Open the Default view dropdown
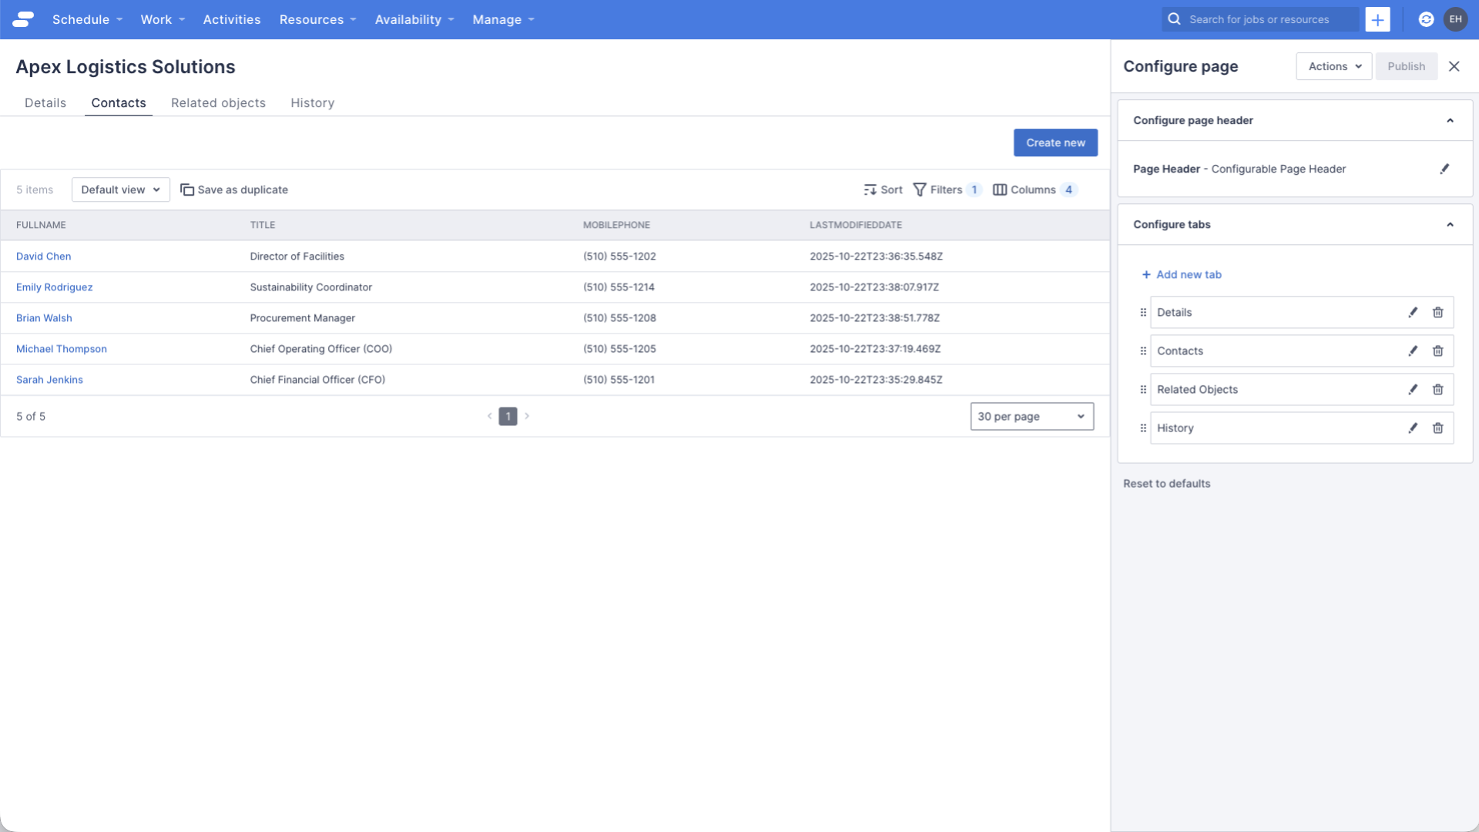 pos(120,190)
